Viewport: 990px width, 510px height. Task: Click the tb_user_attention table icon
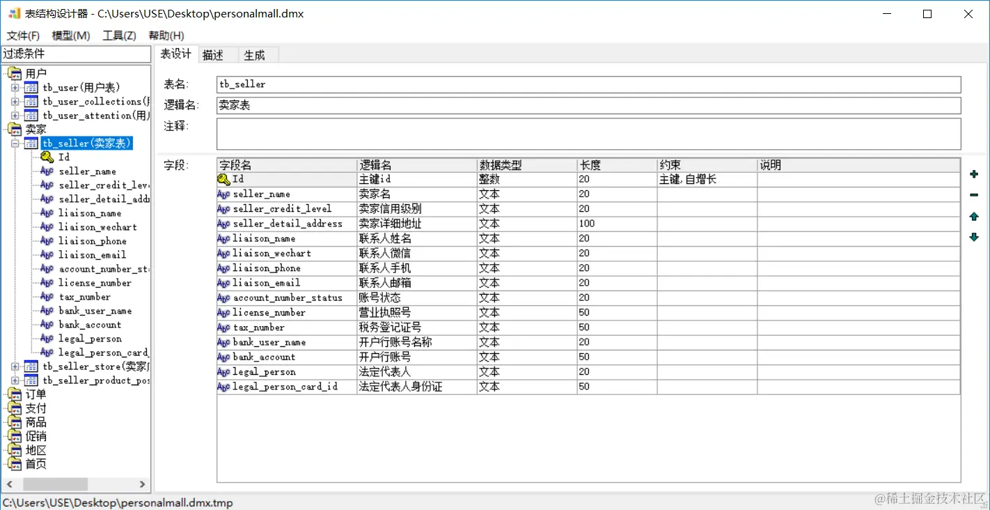pyautogui.click(x=31, y=116)
